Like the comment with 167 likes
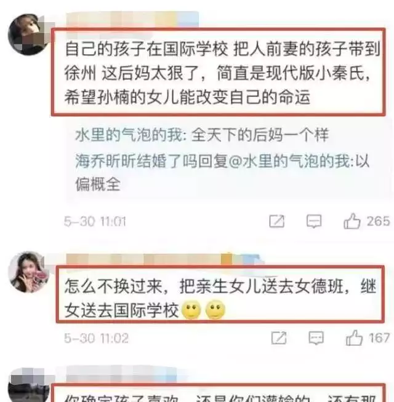Viewport: 394px width, 402px height. click(x=354, y=337)
